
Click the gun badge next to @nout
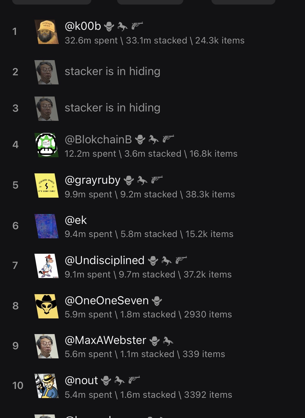134,380
